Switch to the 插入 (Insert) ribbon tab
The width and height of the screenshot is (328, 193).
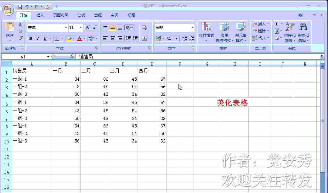point(40,15)
